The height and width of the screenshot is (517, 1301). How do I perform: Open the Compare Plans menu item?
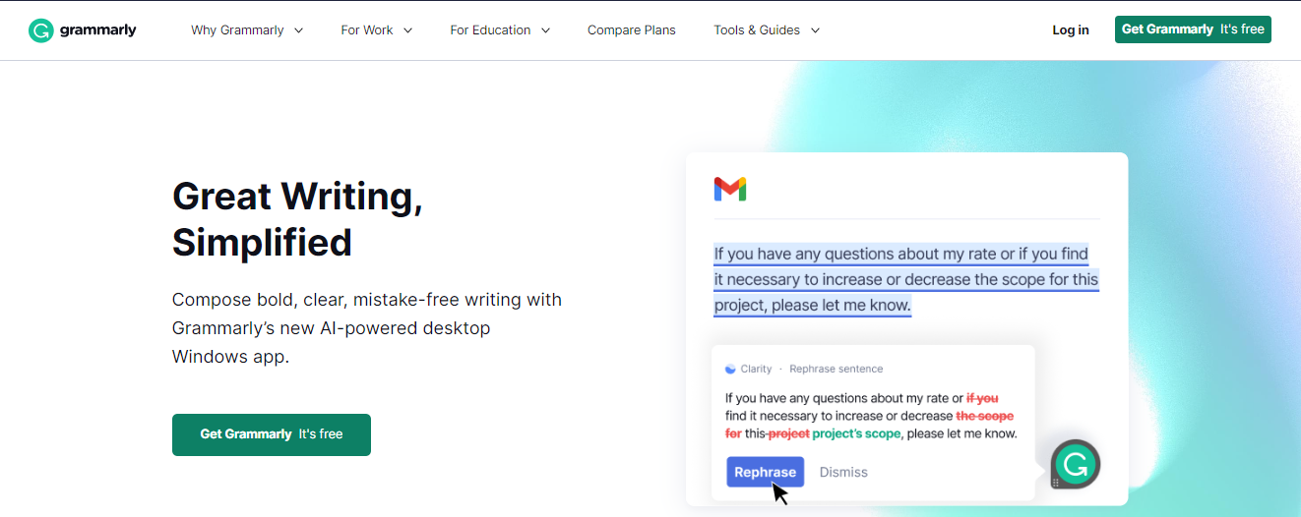point(632,30)
